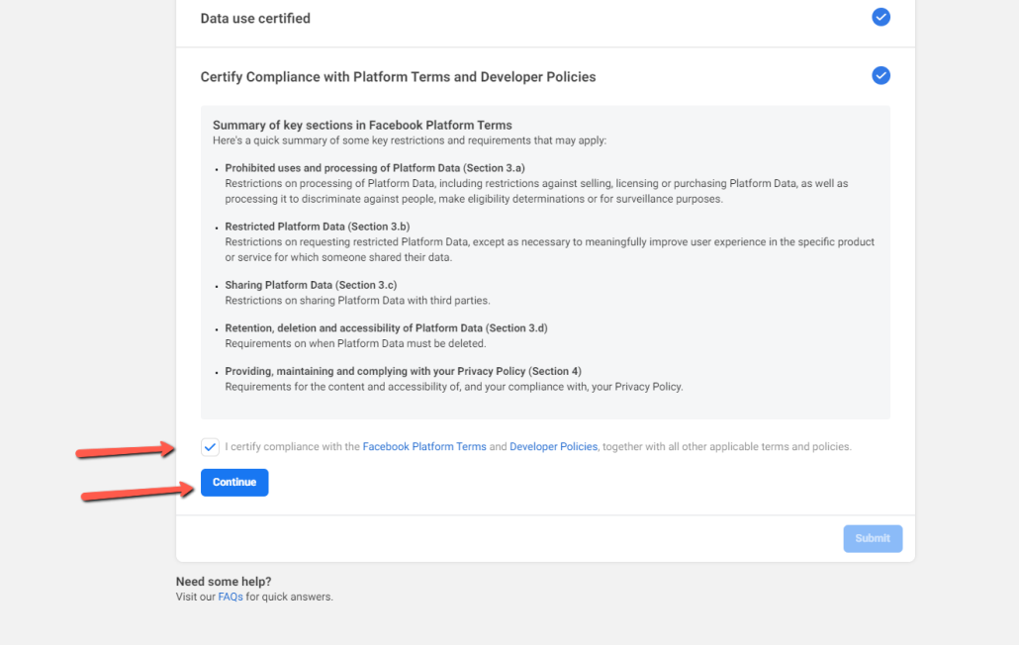Expand the Certify Compliance with Platform Terms section
Screen dimensions: 1019x645
point(398,75)
